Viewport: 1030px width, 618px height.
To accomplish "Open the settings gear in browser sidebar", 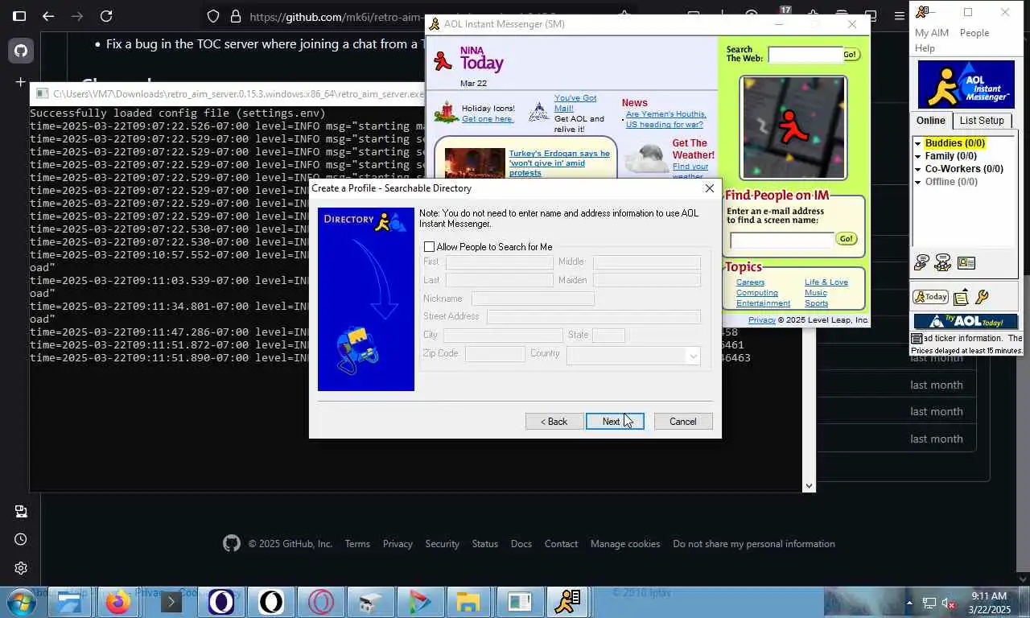I will (x=20, y=568).
